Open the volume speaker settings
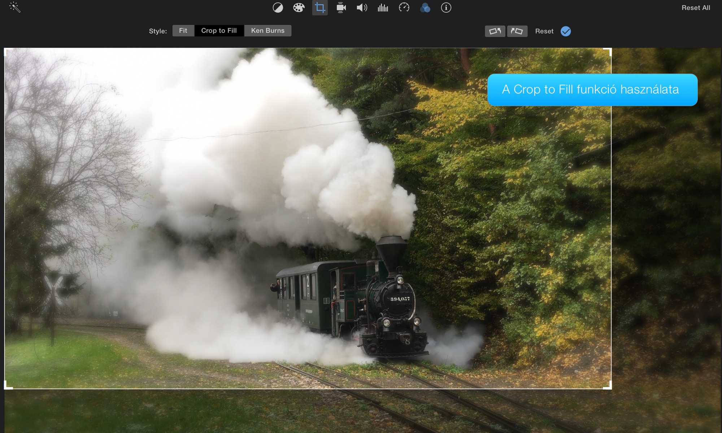Viewport: 722px width, 433px height. [362, 8]
